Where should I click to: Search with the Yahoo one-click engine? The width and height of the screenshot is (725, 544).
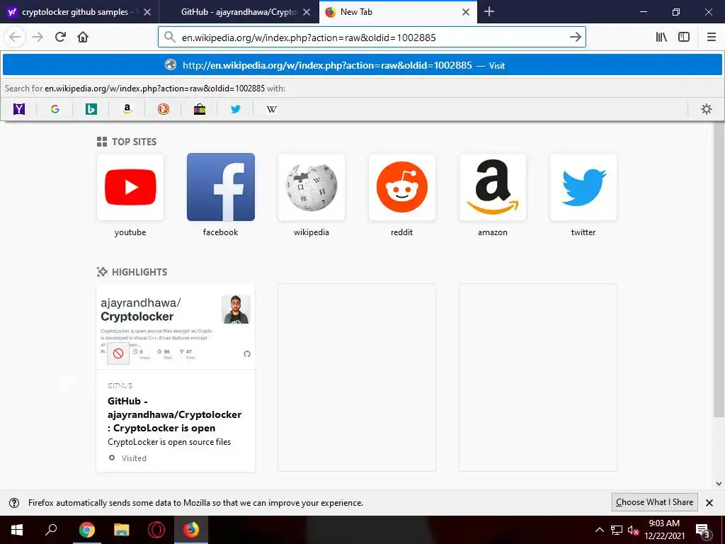(19, 109)
